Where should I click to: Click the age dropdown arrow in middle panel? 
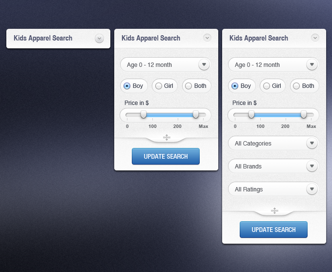point(204,64)
